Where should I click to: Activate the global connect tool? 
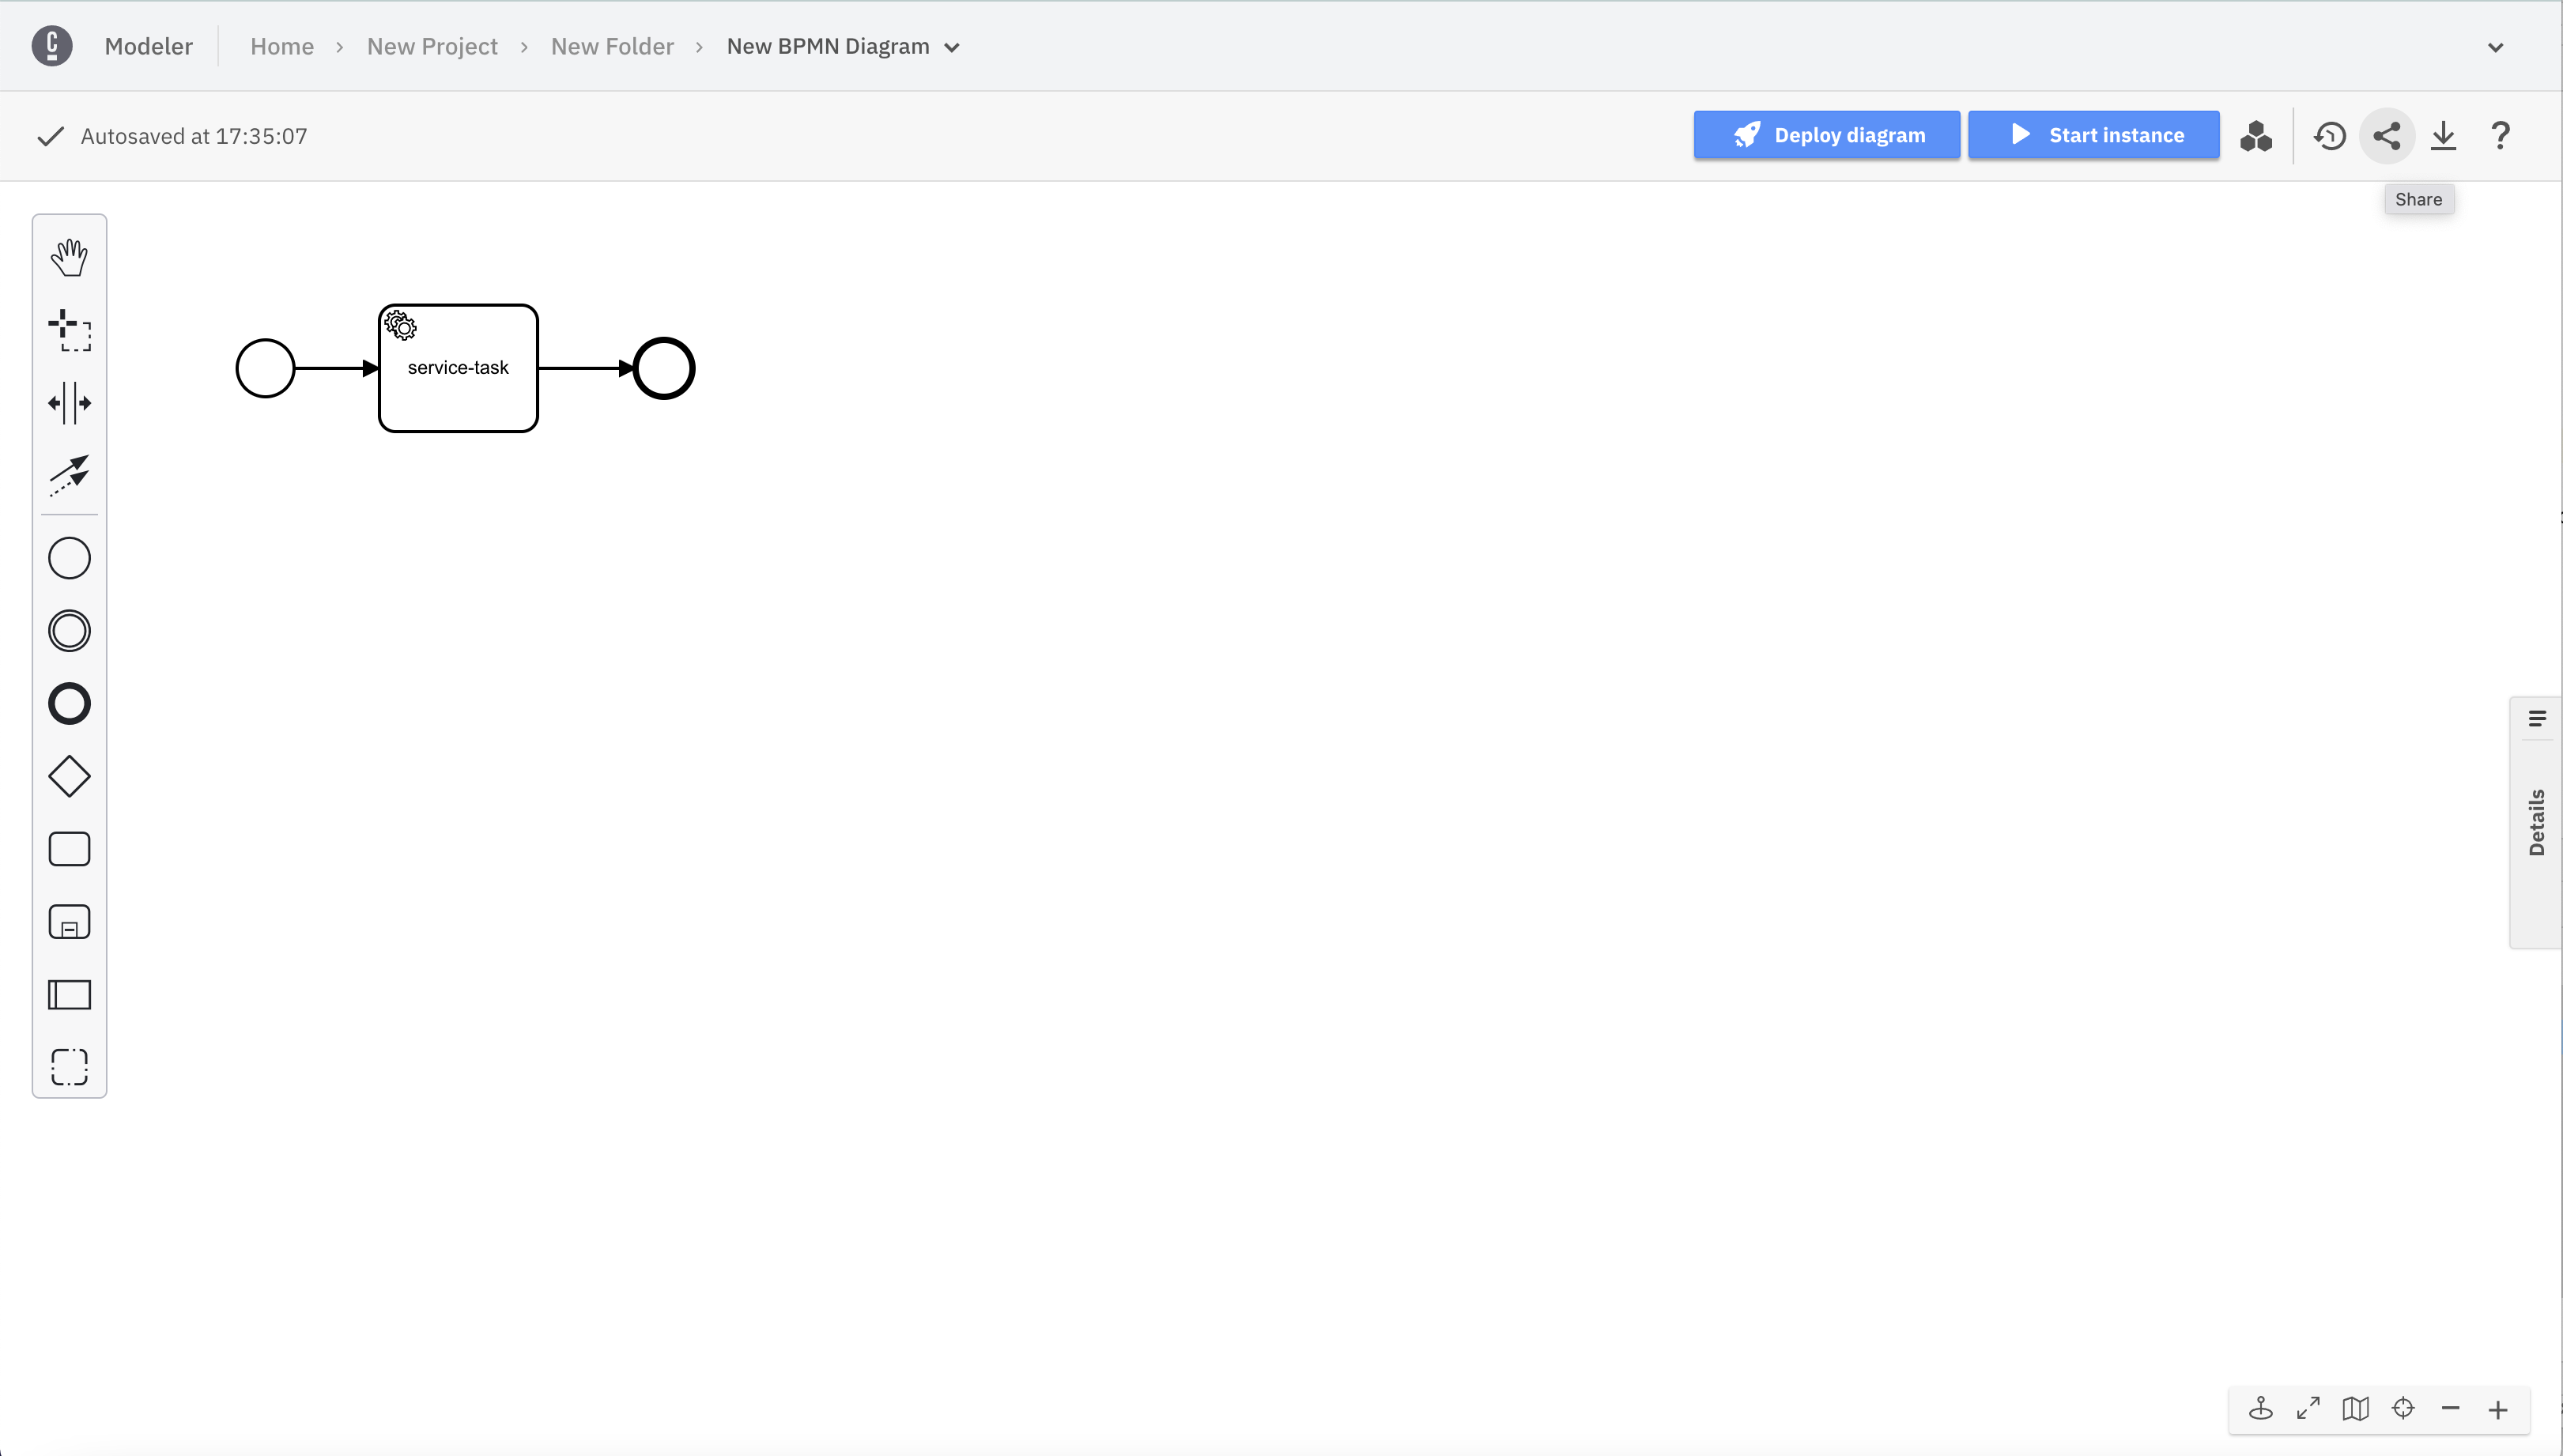(69, 476)
